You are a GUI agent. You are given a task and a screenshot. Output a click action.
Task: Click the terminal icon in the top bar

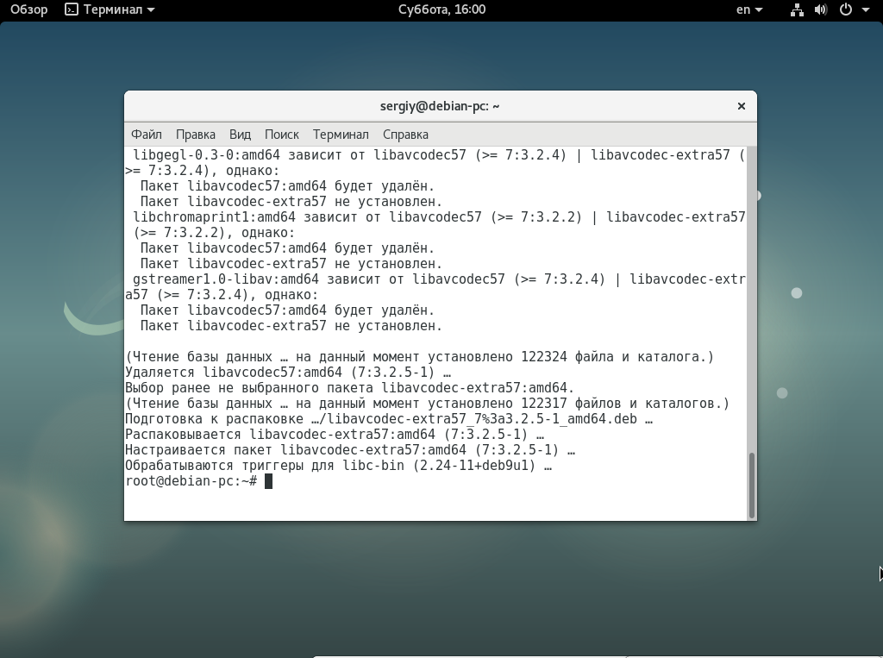(x=72, y=9)
